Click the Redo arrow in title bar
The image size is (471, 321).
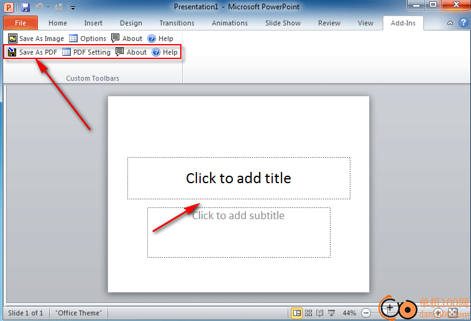[58, 7]
